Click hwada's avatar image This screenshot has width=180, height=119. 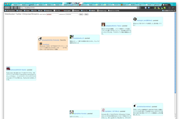point(71,37)
